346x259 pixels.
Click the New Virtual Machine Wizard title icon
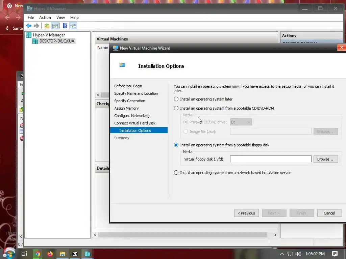click(116, 48)
